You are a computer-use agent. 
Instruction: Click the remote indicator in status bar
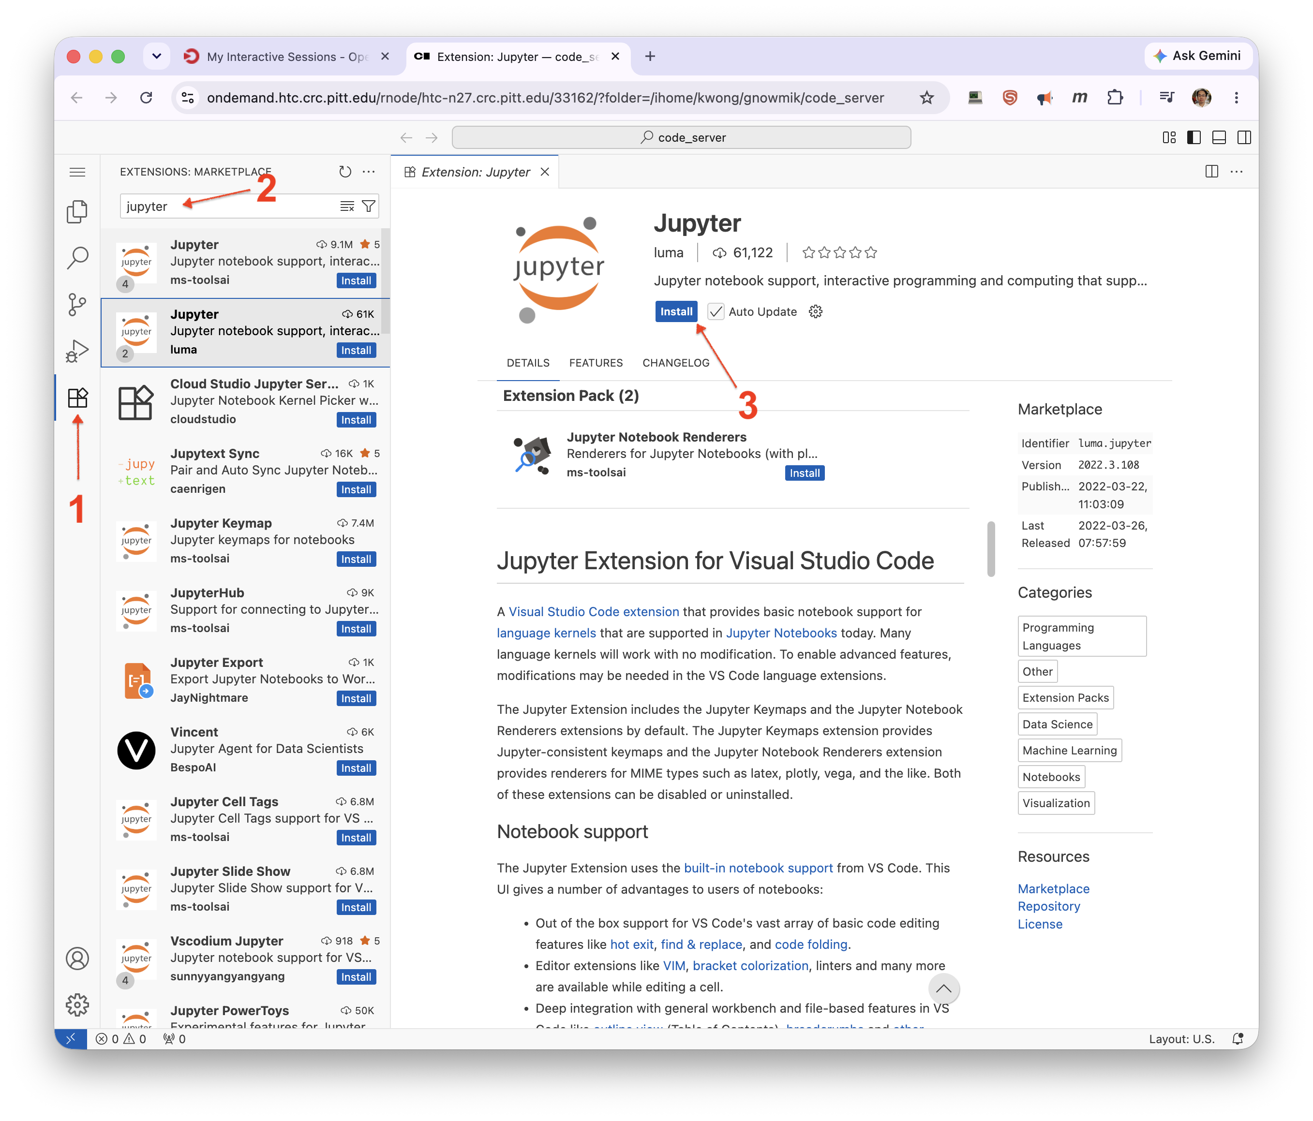click(70, 1039)
